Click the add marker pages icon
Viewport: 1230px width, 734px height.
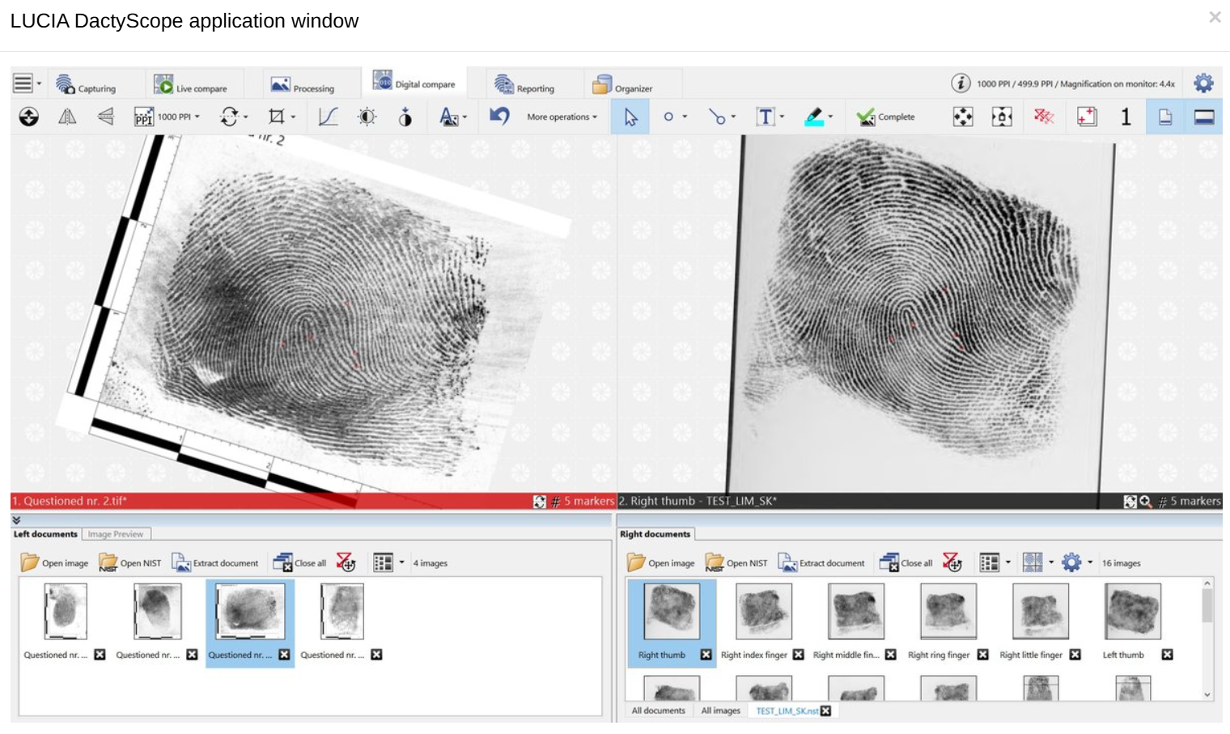tap(1087, 117)
